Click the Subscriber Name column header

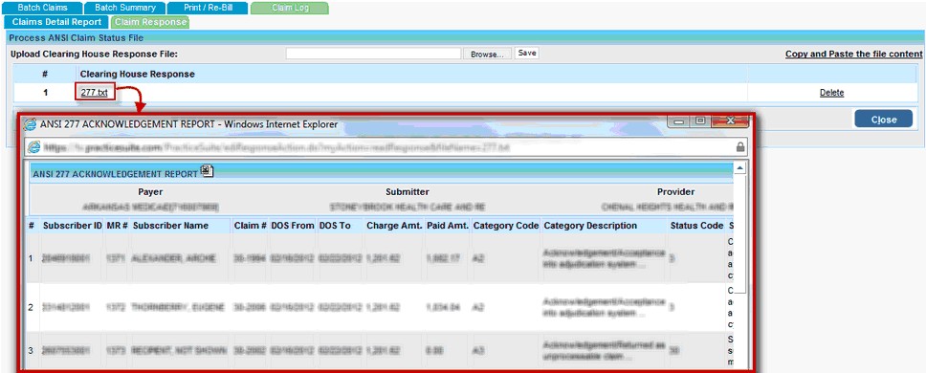coord(170,226)
